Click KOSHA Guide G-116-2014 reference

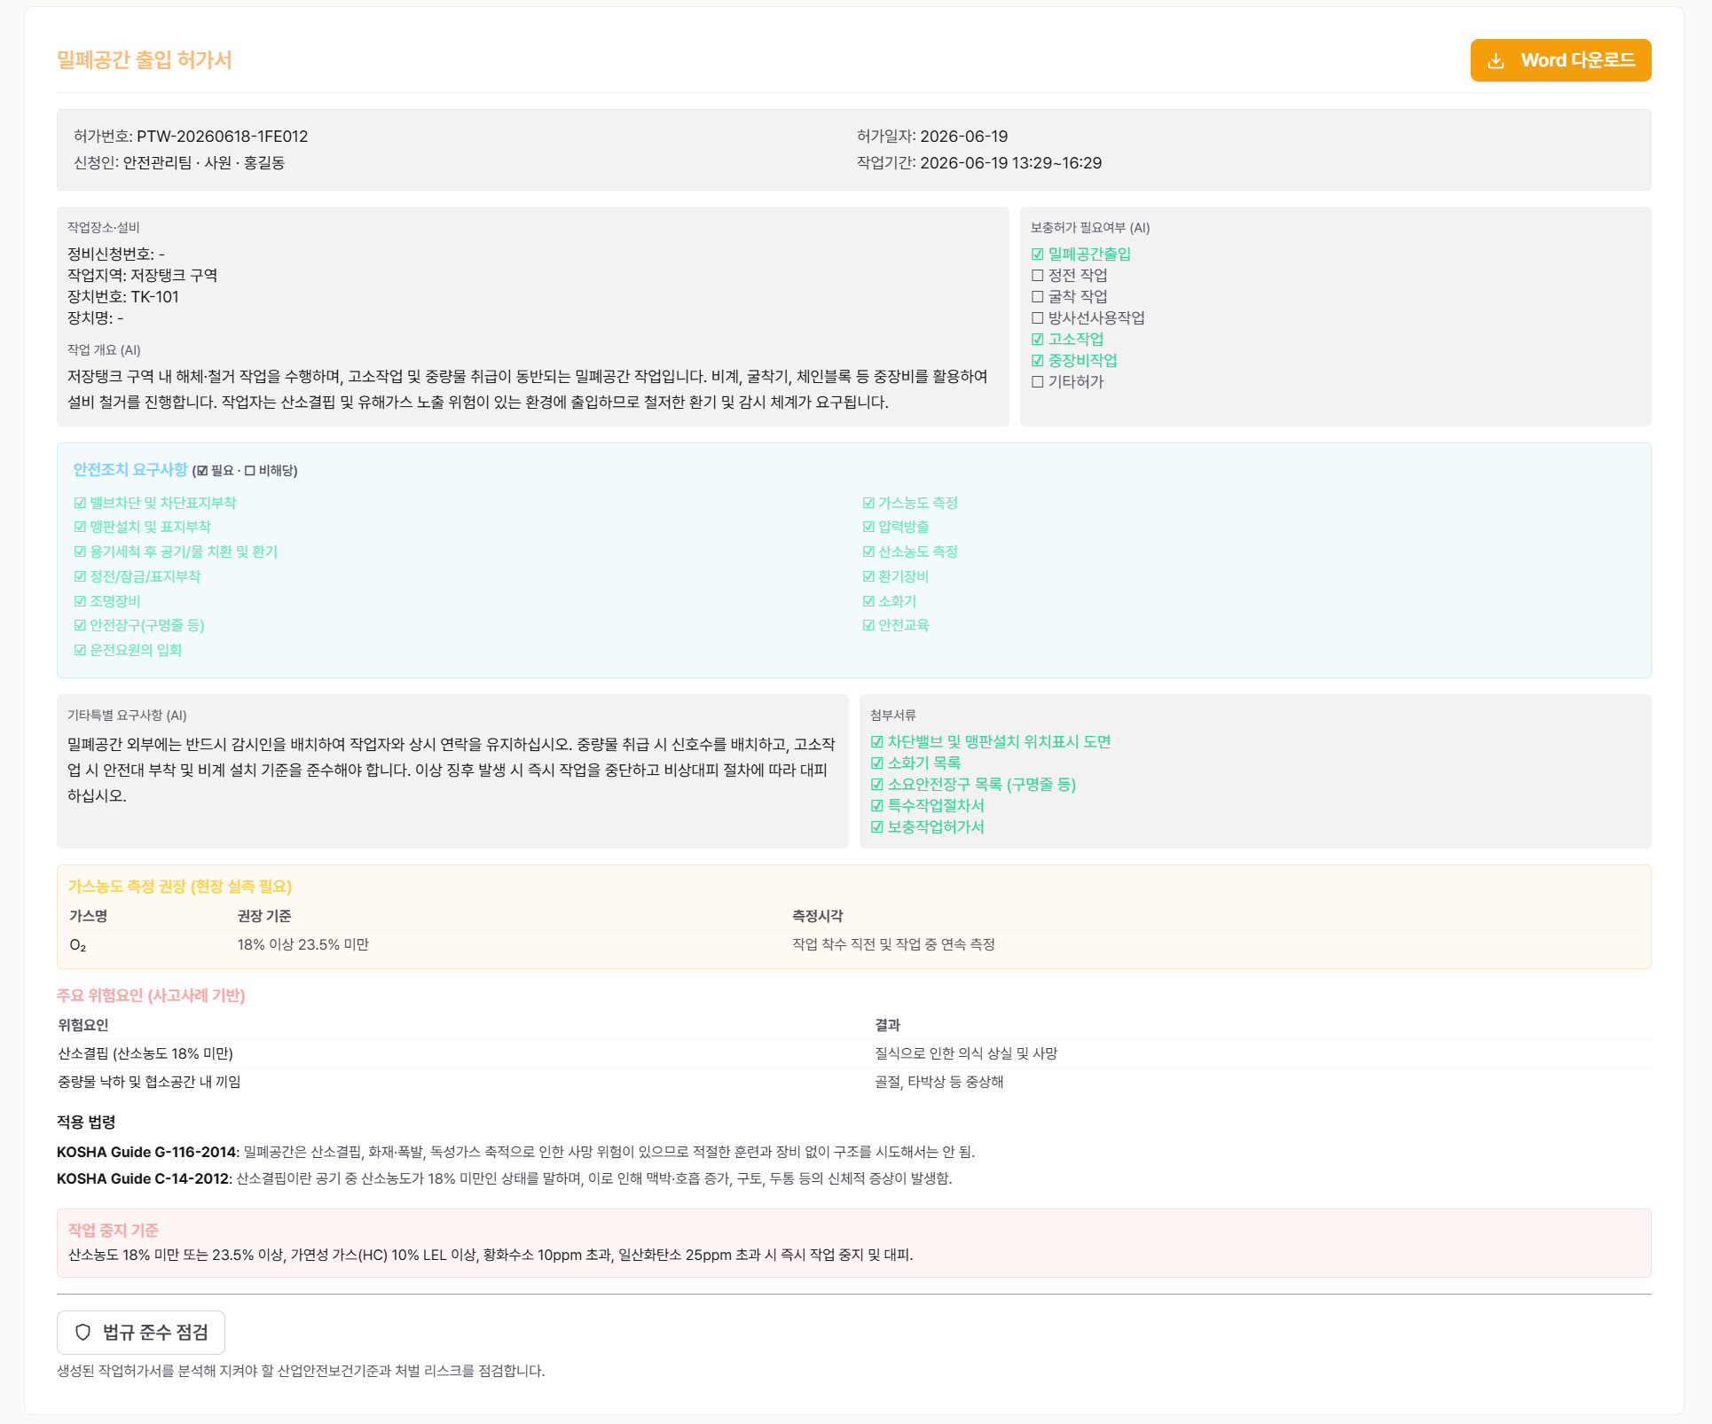coord(146,1152)
